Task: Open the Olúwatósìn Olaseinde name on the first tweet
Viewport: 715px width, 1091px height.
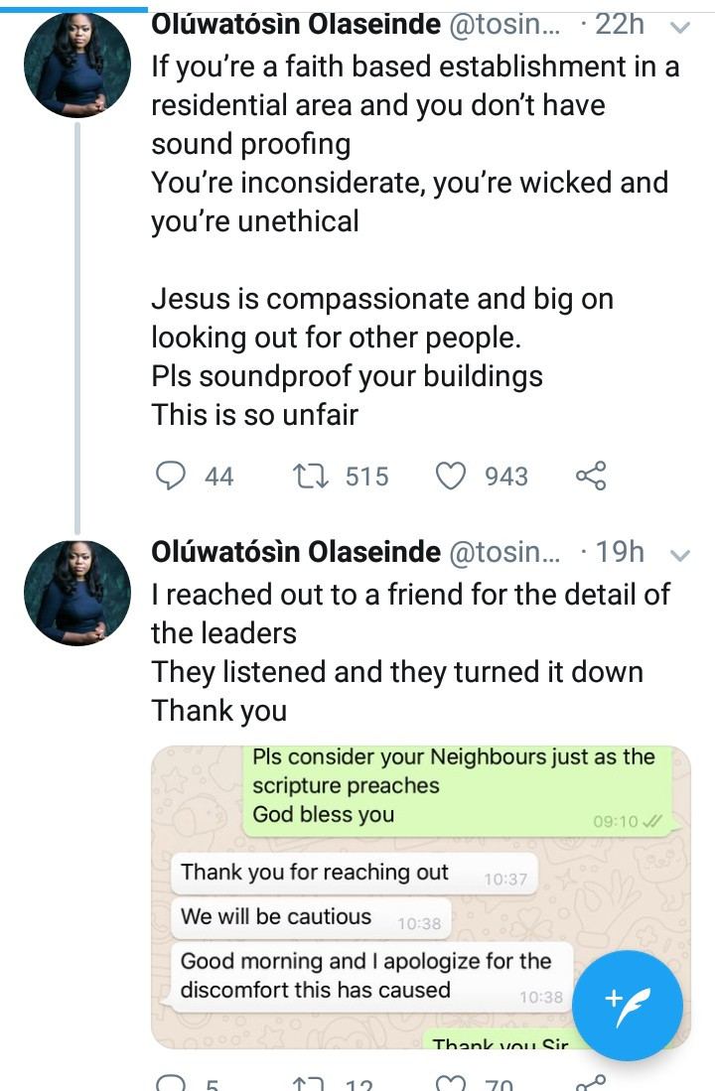Action: (296, 25)
